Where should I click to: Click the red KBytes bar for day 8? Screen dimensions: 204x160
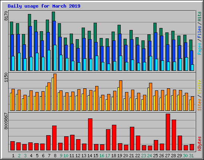(x=54, y=138)
